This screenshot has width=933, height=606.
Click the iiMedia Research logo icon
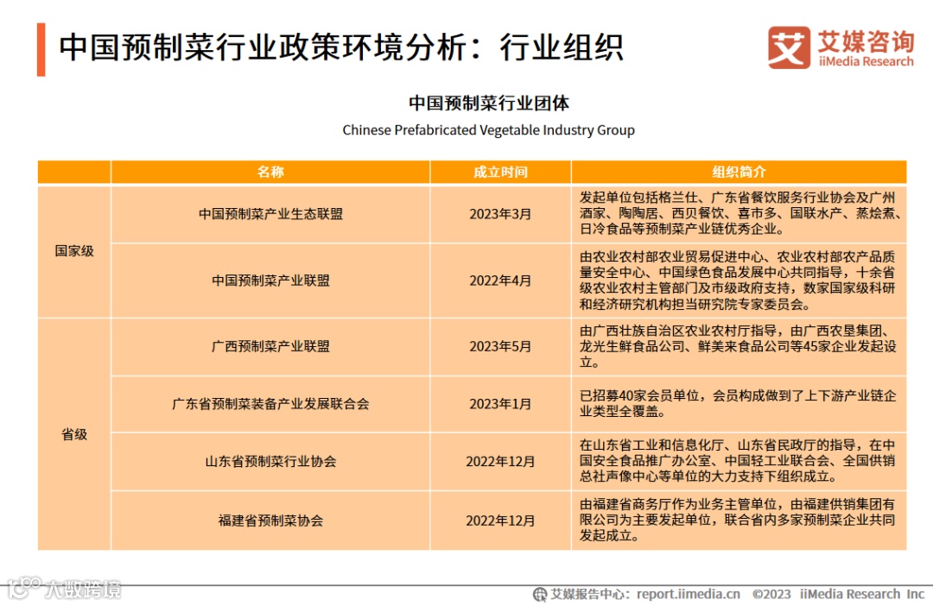point(789,47)
